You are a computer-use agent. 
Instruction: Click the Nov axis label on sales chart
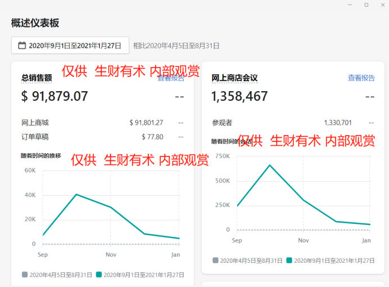(111, 254)
